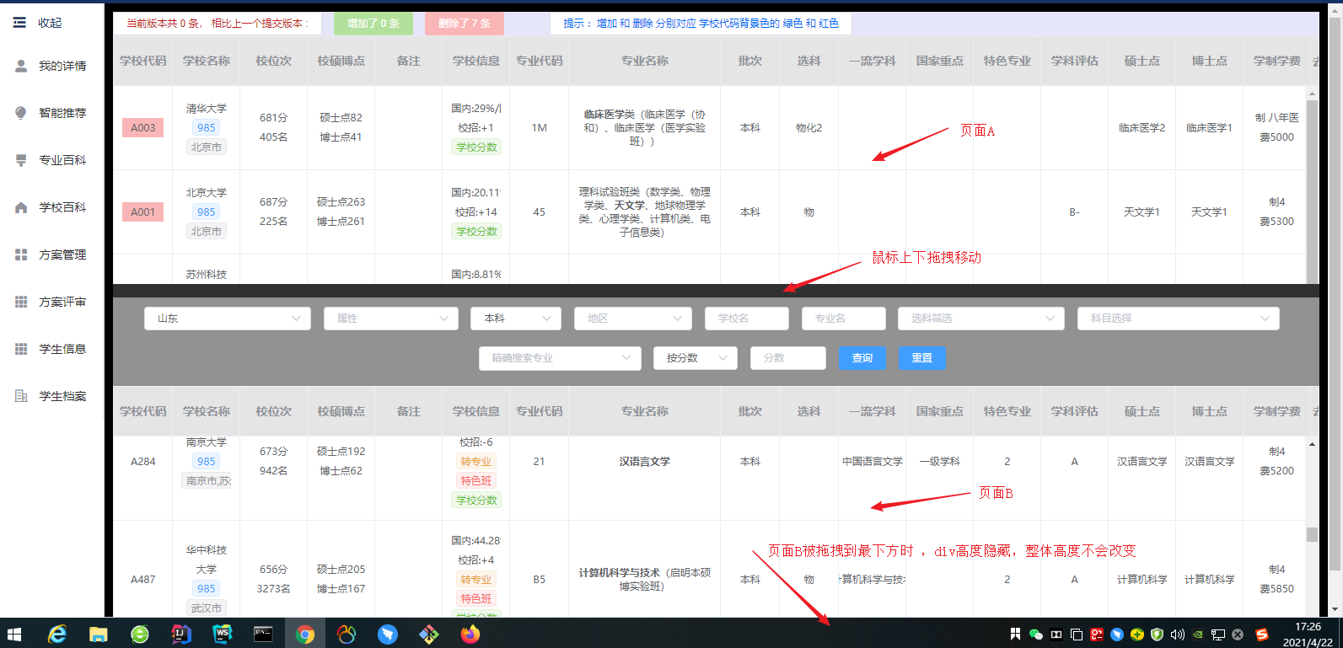The image size is (1343, 648).
Task: Click 985 tag under 清华大学
Action: pyautogui.click(x=207, y=128)
